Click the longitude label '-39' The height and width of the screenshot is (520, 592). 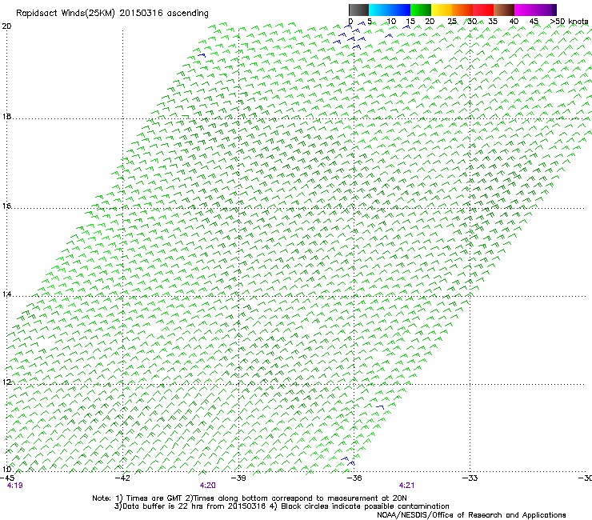click(x=238, y=478)
